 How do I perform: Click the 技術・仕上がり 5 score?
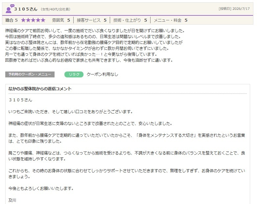coord(130,20)
